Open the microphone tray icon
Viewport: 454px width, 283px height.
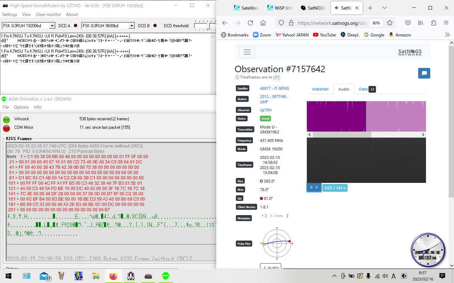tap(369, 276)
